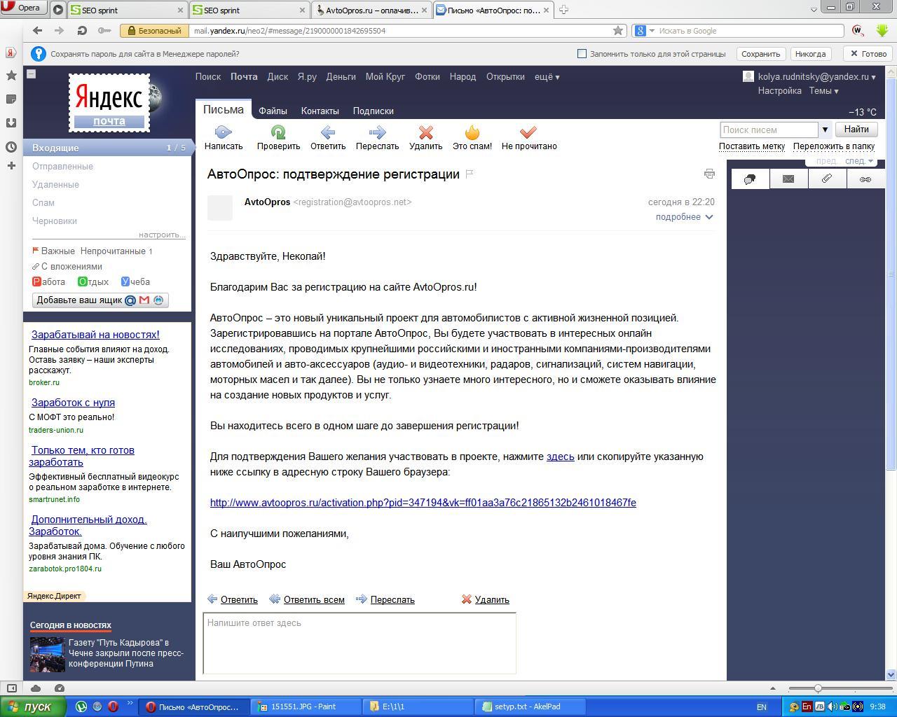Open the Opera sidebar bookmarks star panel
Screen dimensions: 897x717
[x=11, y=76]
